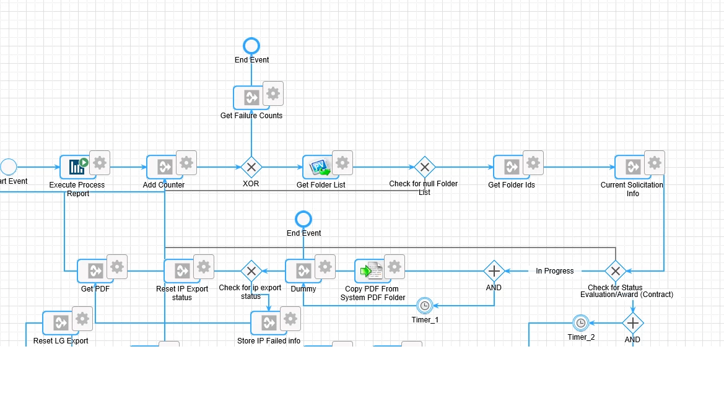Open the gear settings of Current Solicitation Info
This screenshot has width=724, height=401.
pyautogui.click(x=655, y=163)
